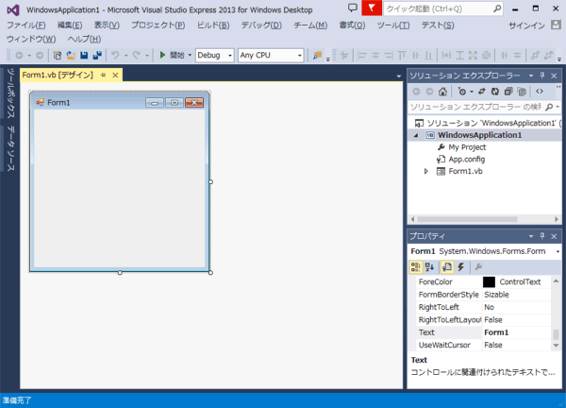Close the Form1.vb design tab
Viewport: 566px width, 408px height.
pos(115,76)
